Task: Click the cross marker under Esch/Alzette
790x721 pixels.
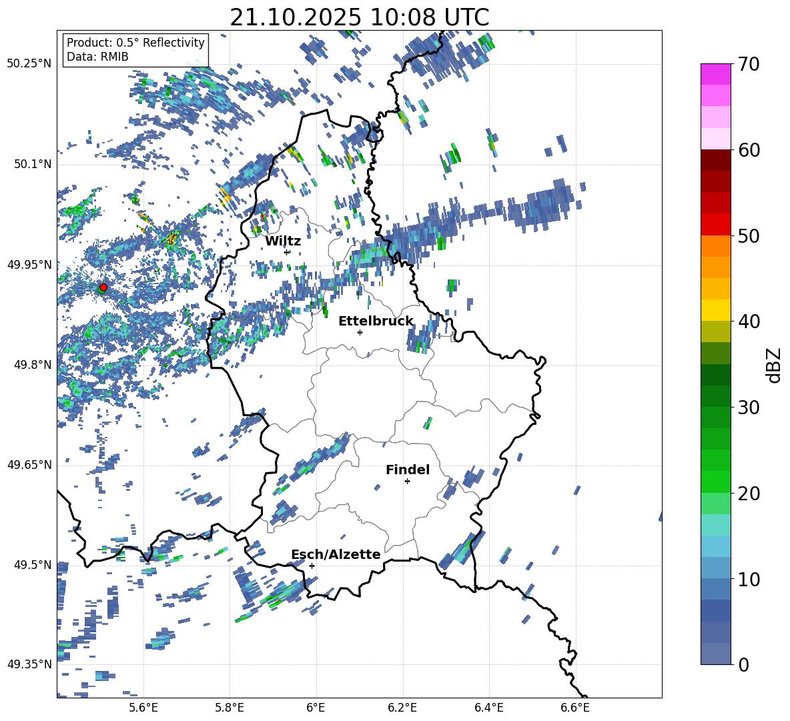Action: click(x=312, y=566)
